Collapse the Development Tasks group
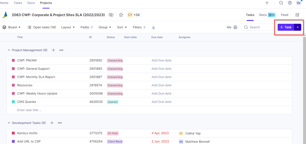The image size is (306, 144). pyautogui.click(x=9, y=123)
